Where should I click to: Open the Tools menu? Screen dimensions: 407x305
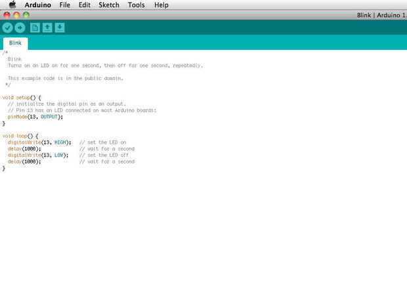pos(137,5)
